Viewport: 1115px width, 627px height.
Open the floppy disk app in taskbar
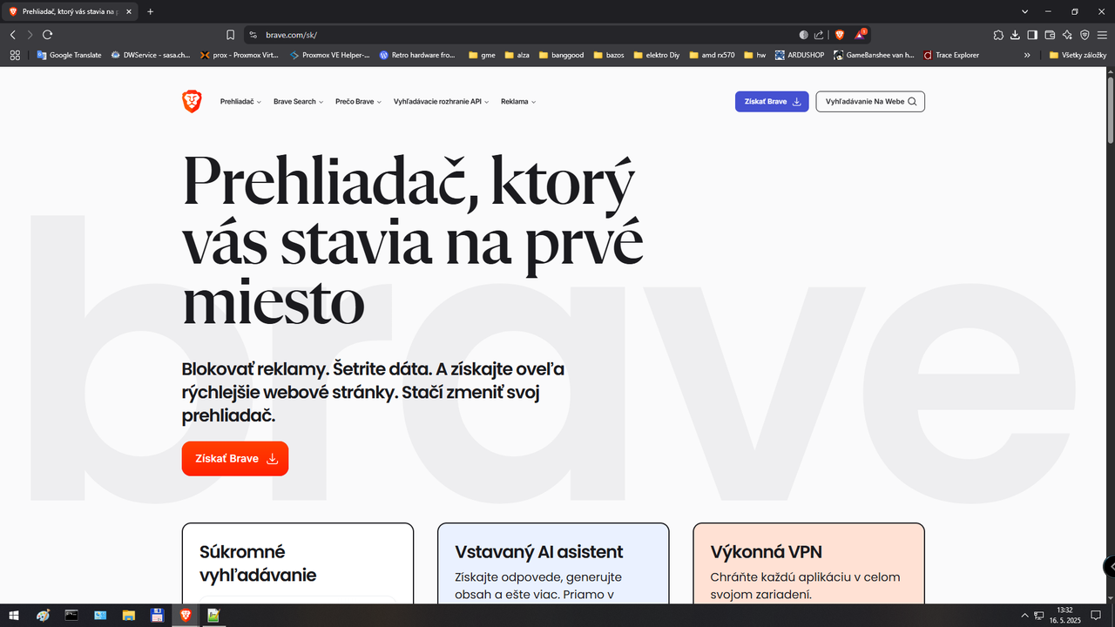pos(157,615)
